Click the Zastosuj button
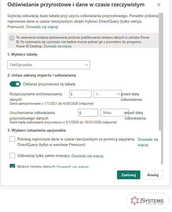 [129, 175]
